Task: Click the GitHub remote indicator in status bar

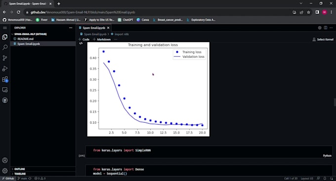Action: 8,179
